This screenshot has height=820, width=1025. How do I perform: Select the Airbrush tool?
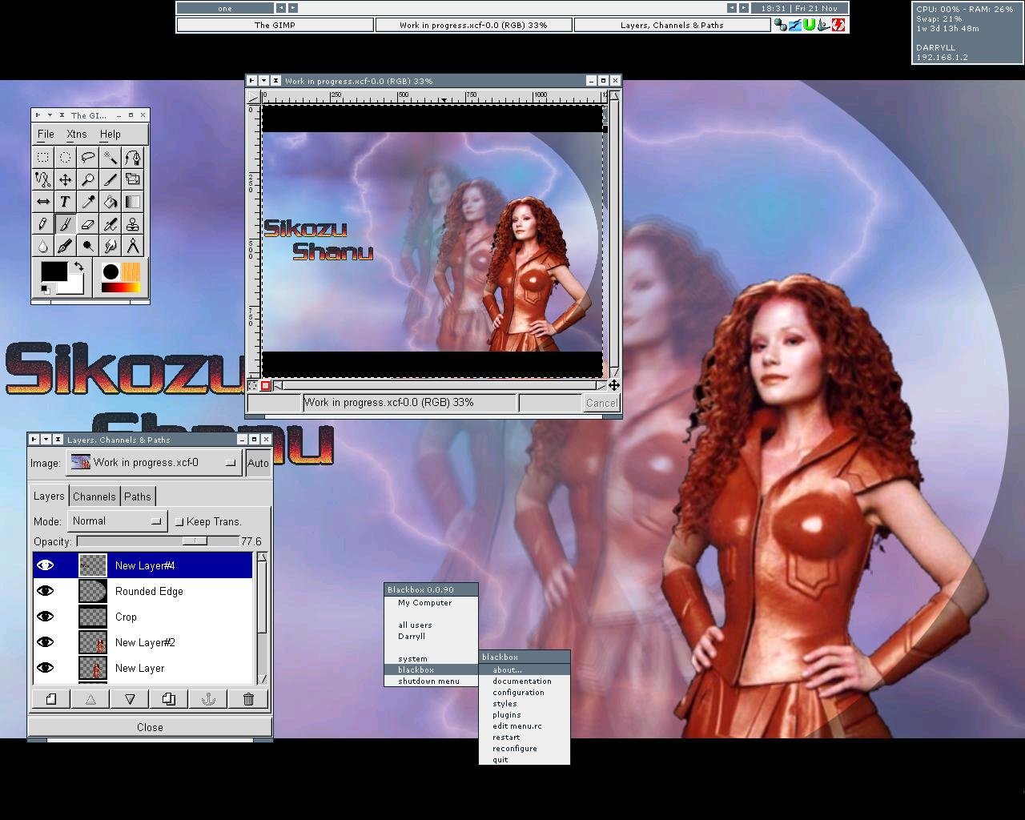pyautogui.click(x=111, y=224)
